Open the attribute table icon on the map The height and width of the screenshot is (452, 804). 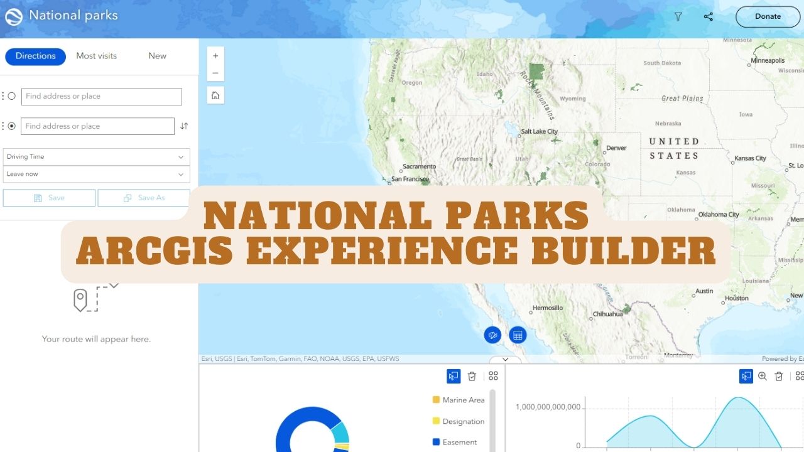518,335
